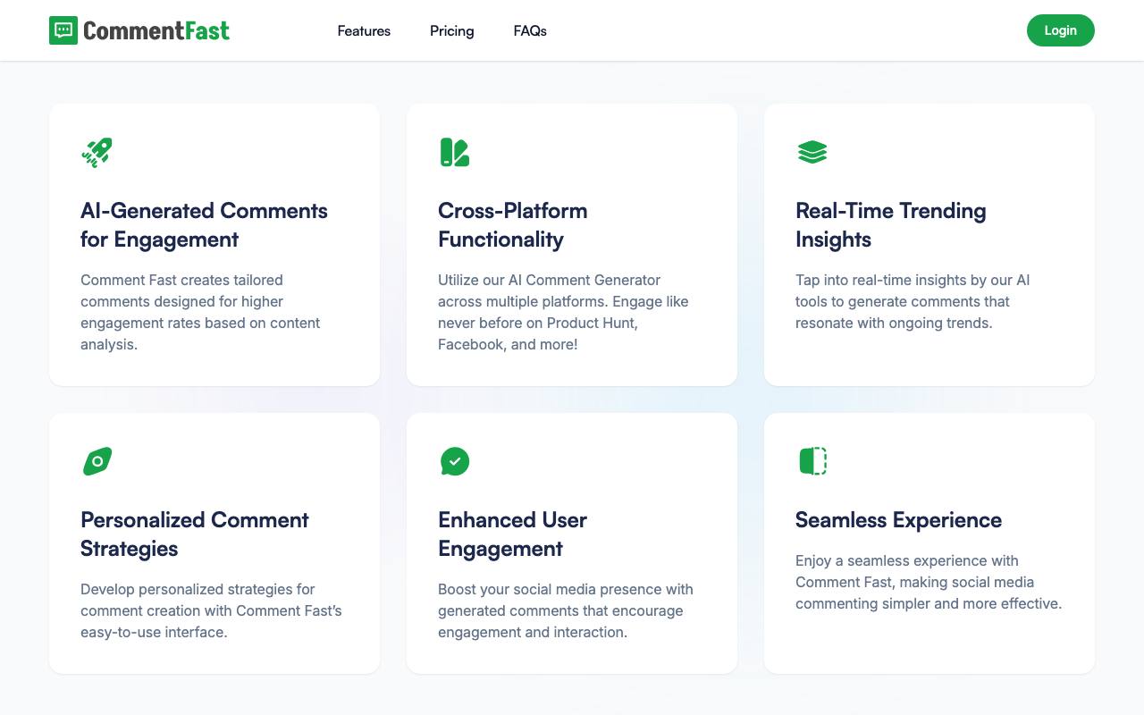The width and height of the screenshot is (1144, 715).
Task: Click the rocket icon in AI-Generated Comments card
Action: (97, 152)
